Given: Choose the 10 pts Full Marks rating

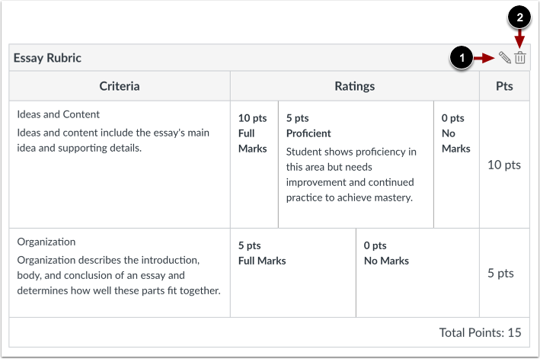Looking at the screenshot, I should pos(254,165).
